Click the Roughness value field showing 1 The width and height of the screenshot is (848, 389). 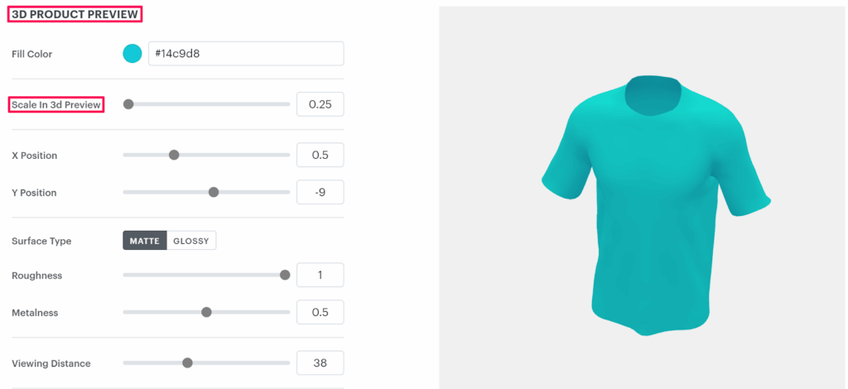pos(320,275)
